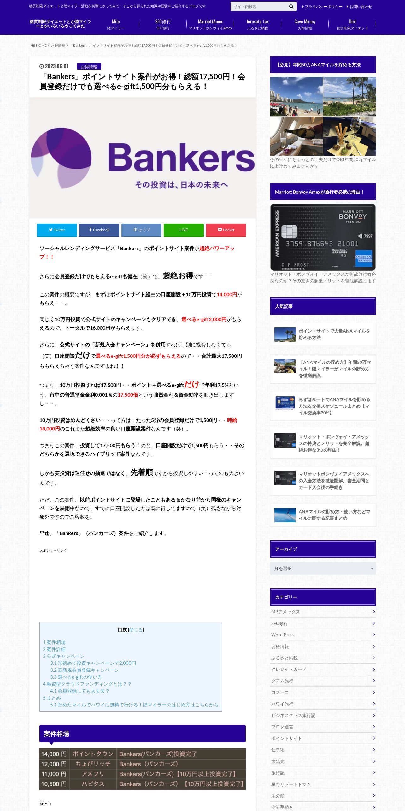
Task: Jump to 1 案件相場 in contents
Action: tap(54, 642)
